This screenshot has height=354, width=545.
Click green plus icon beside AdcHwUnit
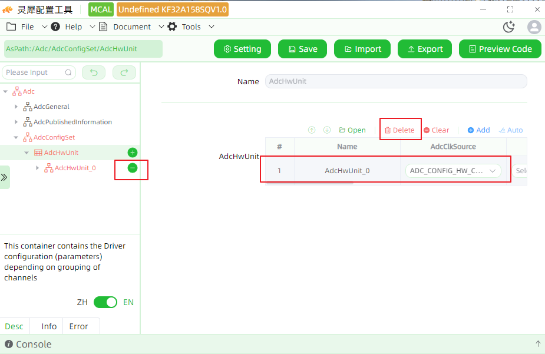point(133,153)
